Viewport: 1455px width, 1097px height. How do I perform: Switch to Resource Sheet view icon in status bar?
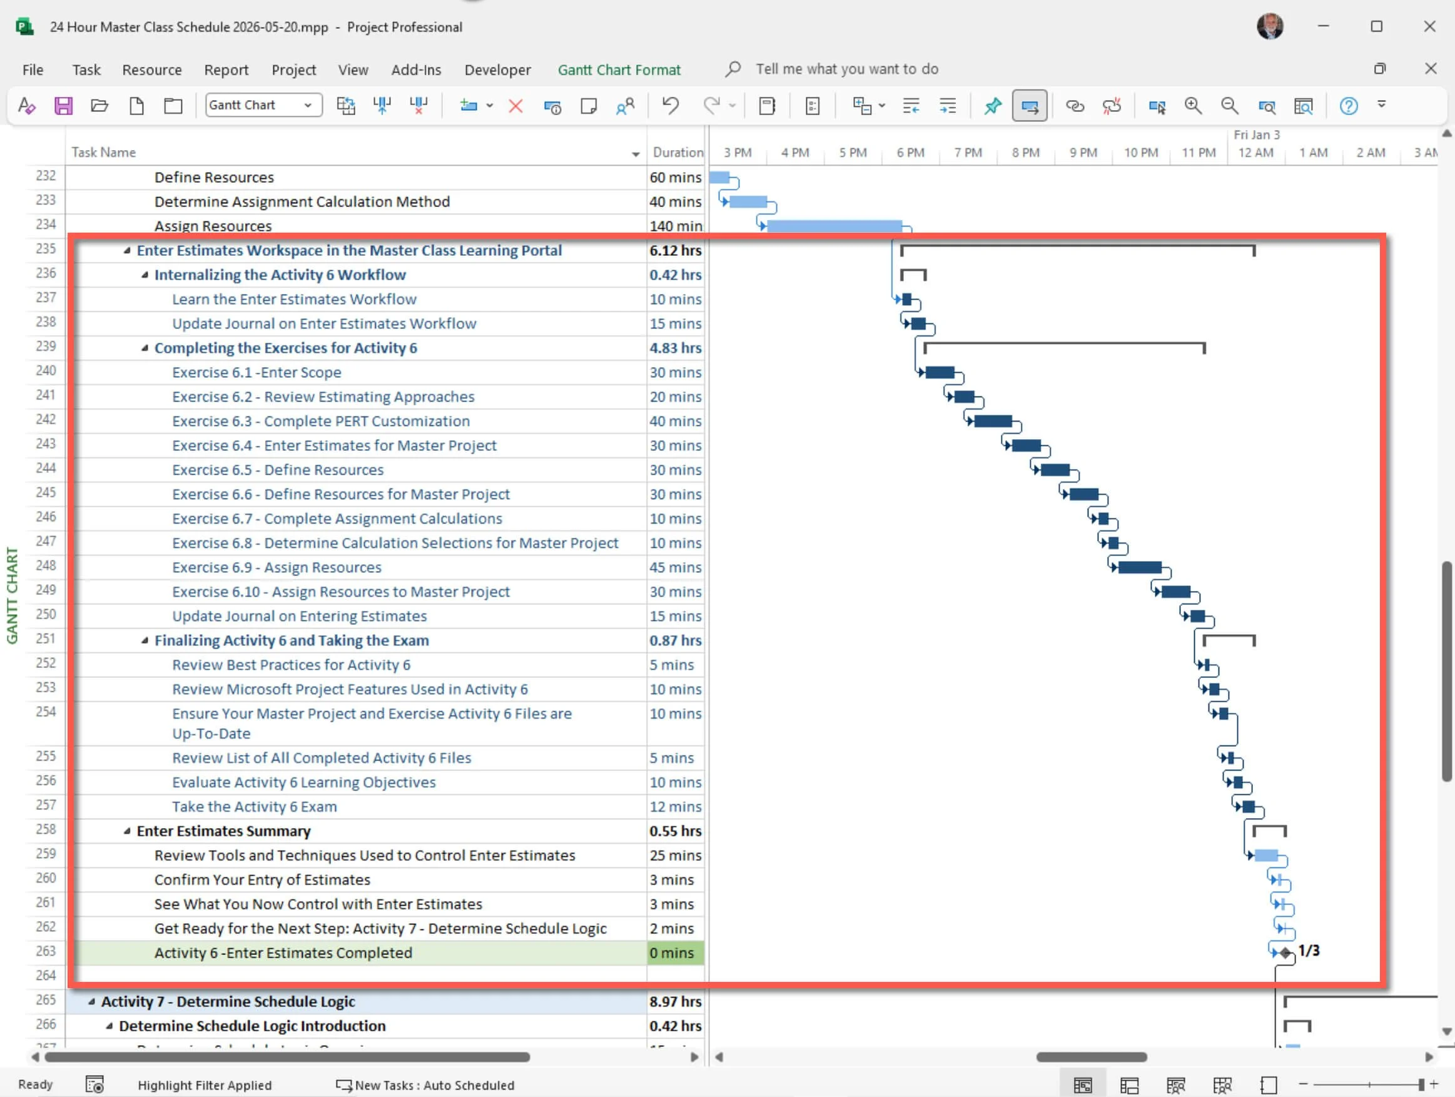(x=1222, y=1084)
